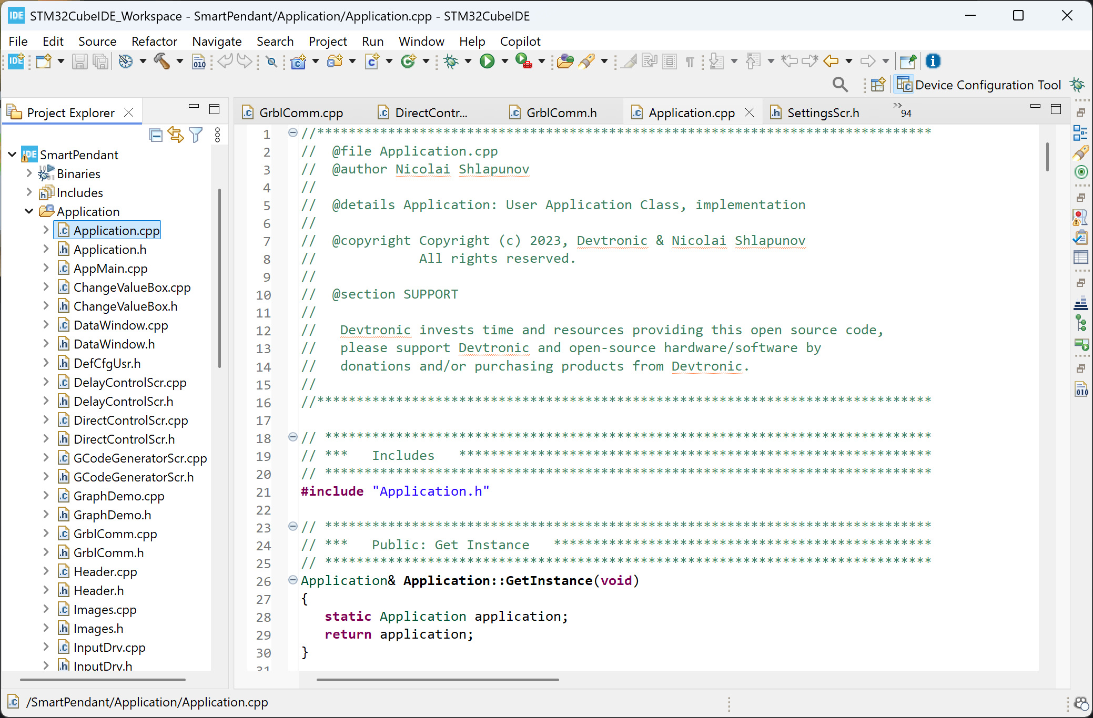Click Collapse All in Project Explorer
The image size is (1093, 718).
coord(156,136)
